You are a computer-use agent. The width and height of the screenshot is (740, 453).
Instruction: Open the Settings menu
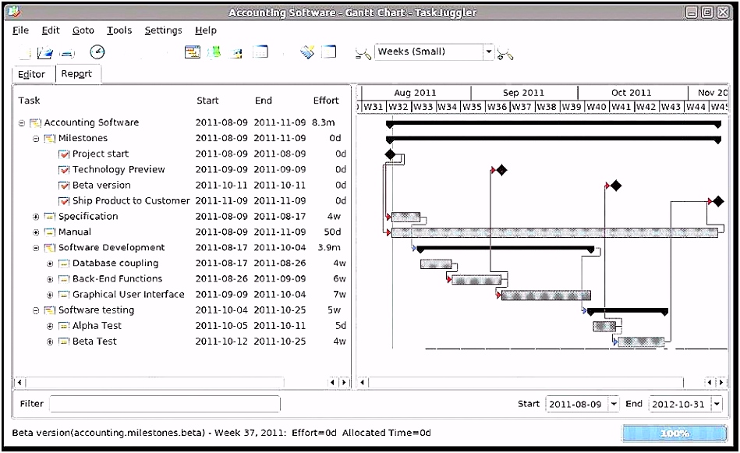163,30
